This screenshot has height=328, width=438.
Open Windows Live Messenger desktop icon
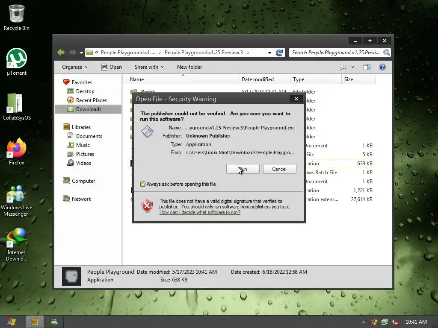17,200
